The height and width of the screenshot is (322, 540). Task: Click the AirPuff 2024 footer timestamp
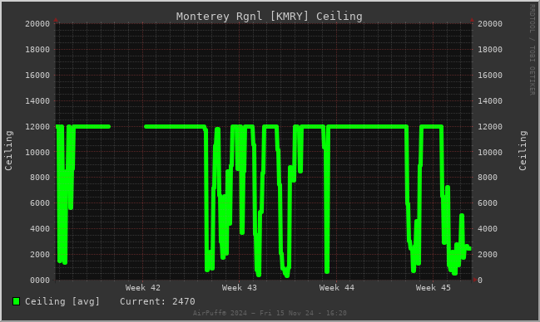tap(270, 313)
